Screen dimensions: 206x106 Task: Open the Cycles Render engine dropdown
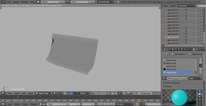(x=106, y=2)
